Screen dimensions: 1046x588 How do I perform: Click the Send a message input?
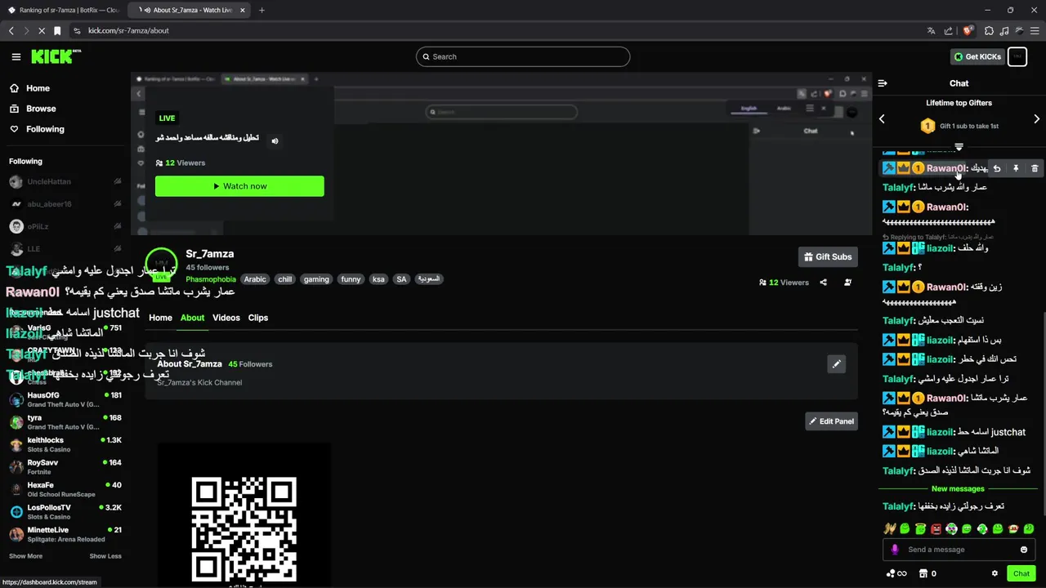point(959,550)
